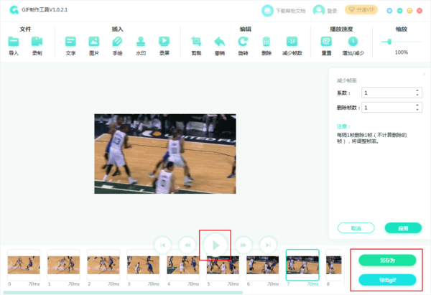Click the 旋转 (Rotate) icon

coord(244,42)
